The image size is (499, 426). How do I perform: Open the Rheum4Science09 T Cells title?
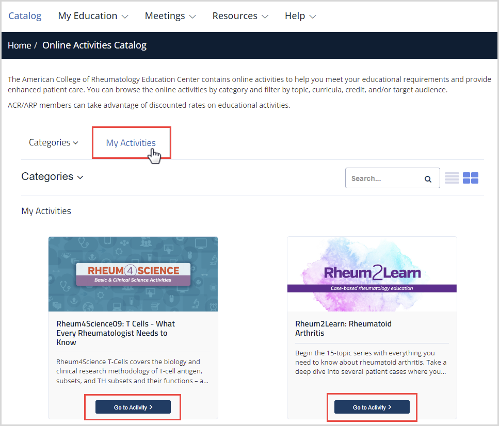point(116,333)
